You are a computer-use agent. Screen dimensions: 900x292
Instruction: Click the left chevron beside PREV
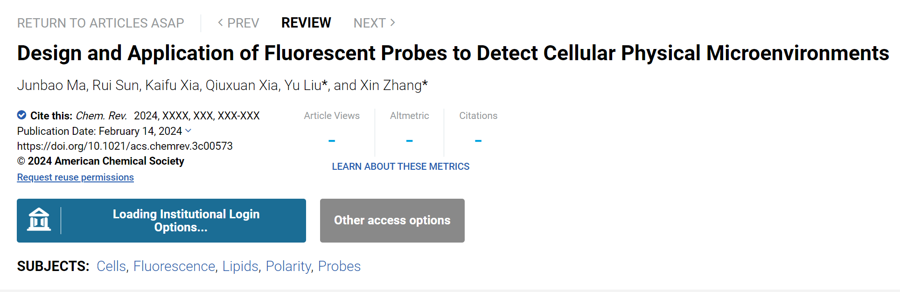click(x=220, y=22)
